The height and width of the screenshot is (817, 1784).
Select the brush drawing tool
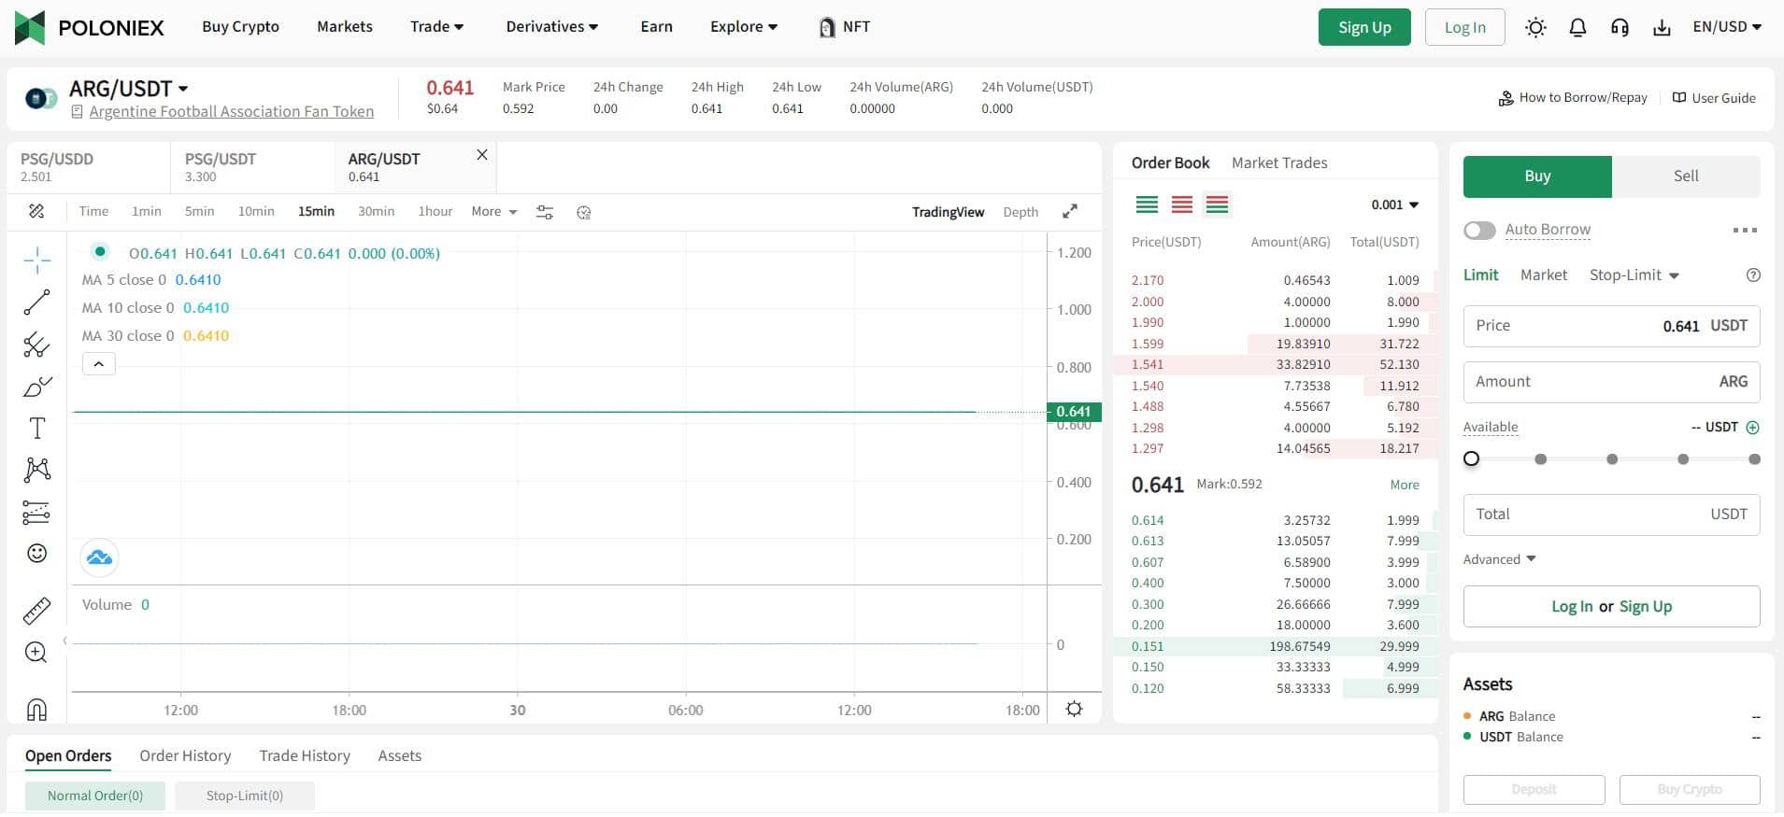(36, 387)
